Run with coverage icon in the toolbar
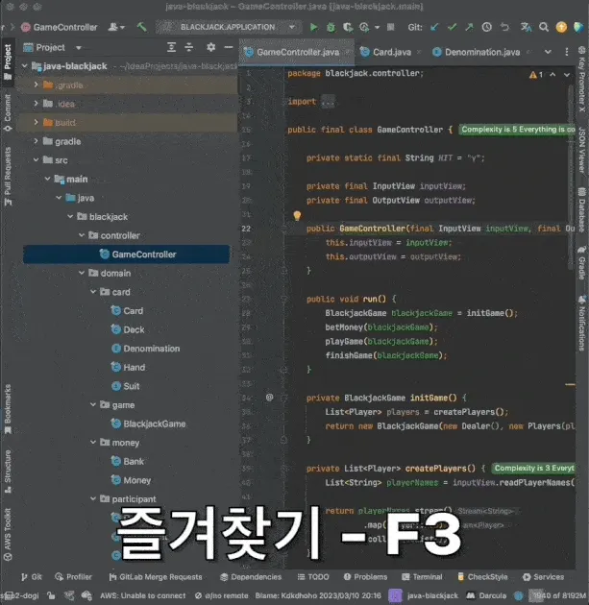Viewport: 589px width, 605px height. pyautogui.click(x=348, y=27)
